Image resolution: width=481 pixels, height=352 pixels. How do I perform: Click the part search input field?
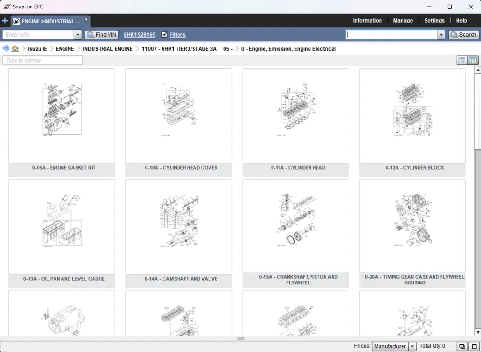click(391, 35)
